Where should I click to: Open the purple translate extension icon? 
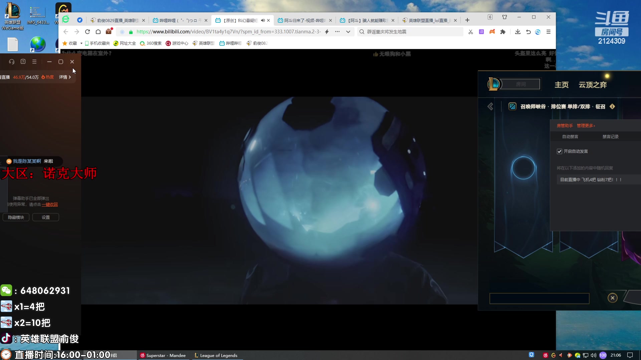pos(481,32)
